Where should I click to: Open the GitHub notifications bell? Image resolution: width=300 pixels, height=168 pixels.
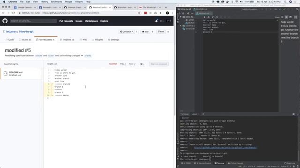156,21
